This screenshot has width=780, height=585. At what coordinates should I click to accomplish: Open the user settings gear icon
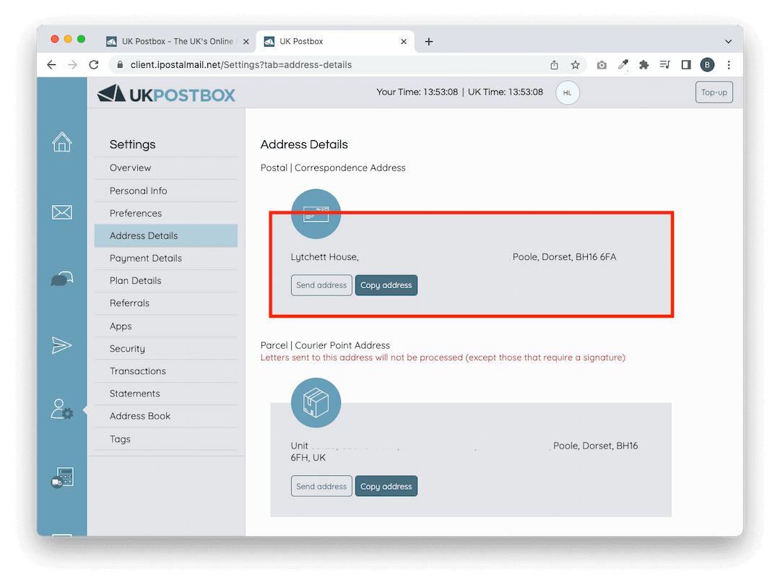[61, 409]
